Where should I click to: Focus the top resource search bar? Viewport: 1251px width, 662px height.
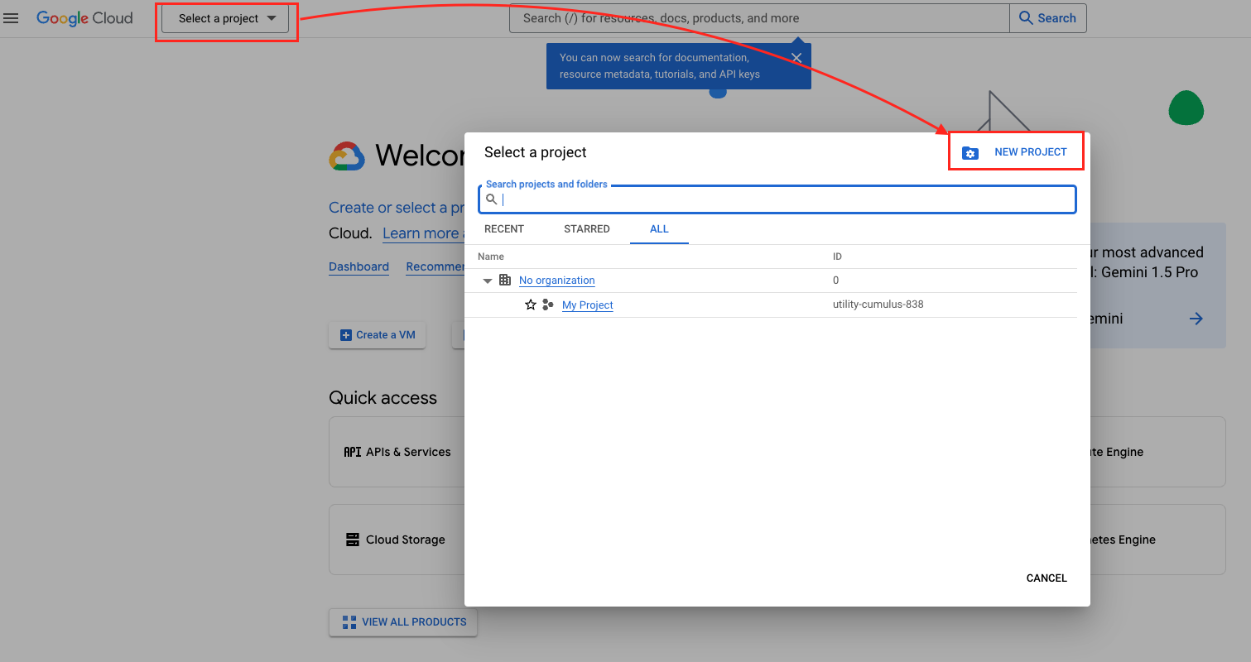coord(759,18)
